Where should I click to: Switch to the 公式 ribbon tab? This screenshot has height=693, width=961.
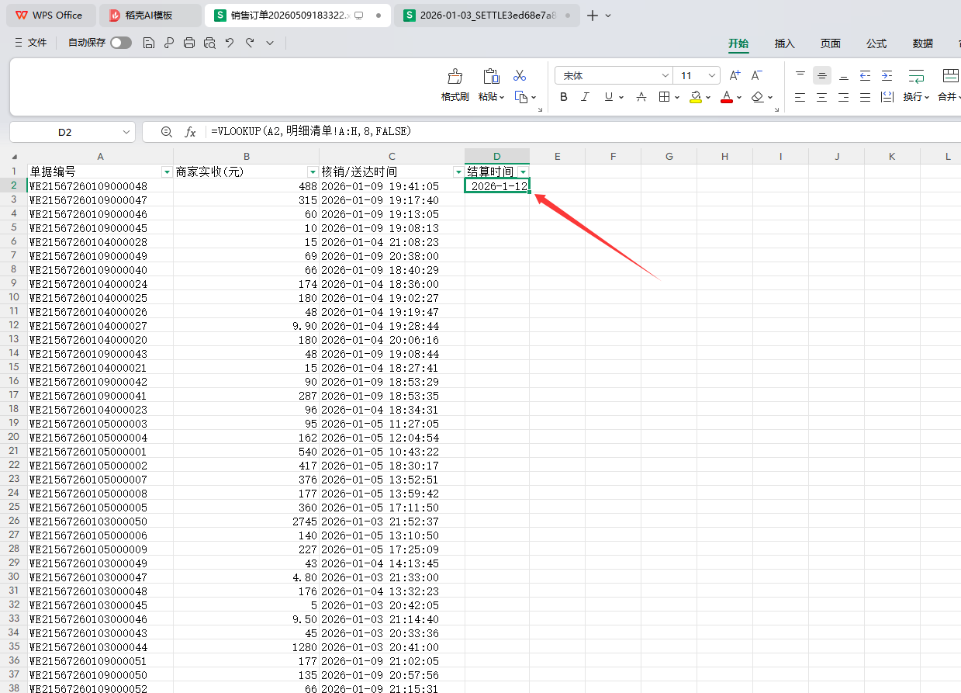(x=876, y=43)
